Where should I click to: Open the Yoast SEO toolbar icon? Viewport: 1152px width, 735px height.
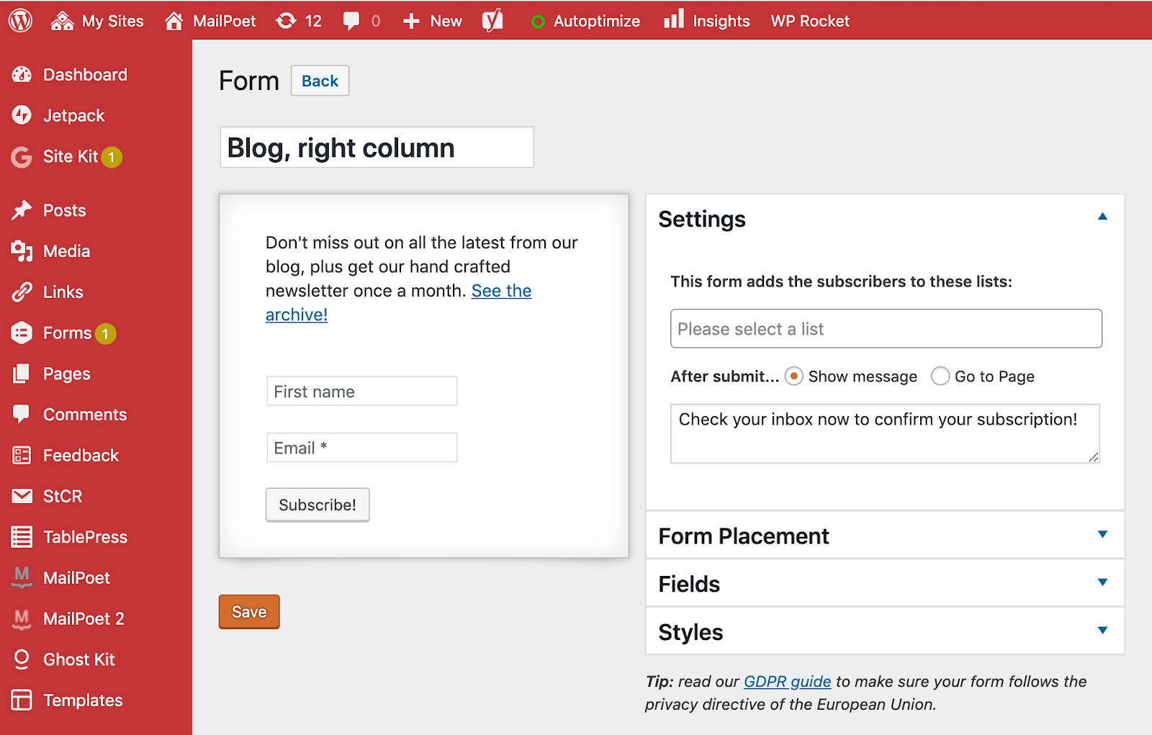tap(492, 21)
